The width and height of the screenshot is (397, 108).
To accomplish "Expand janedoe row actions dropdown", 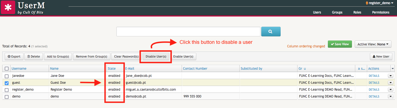I will pyautogui.click(x=390, y=76).
